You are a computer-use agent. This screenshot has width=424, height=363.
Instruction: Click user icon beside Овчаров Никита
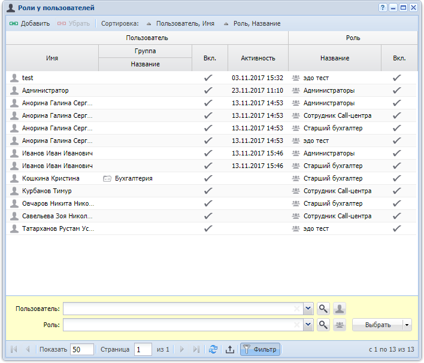pos(14,203)
